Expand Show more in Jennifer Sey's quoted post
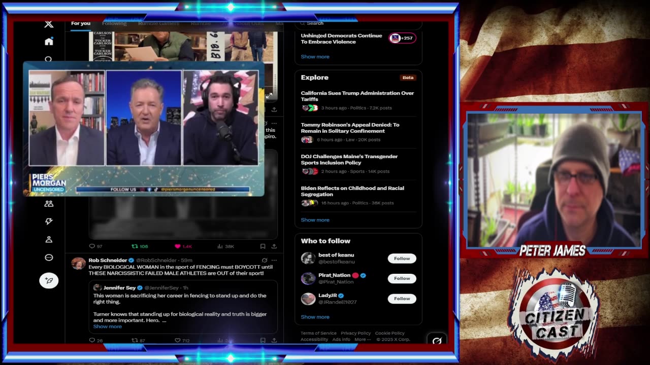650x365 pixels. click(107, 326)
